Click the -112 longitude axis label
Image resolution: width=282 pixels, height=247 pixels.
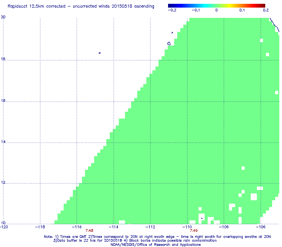(150, 227)
